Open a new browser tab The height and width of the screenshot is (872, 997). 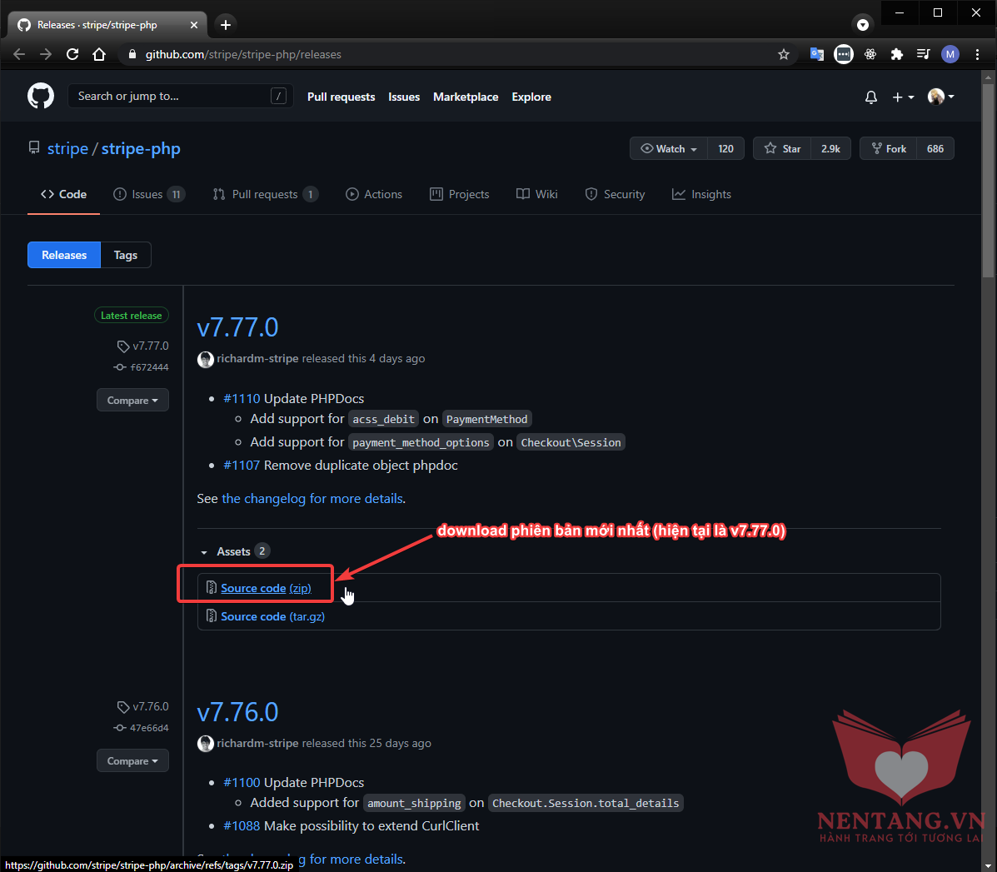click(226, 25)
